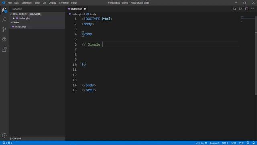The image size is (257, 145).
Task: Open the Search view icon
Action: click(4, 20)
